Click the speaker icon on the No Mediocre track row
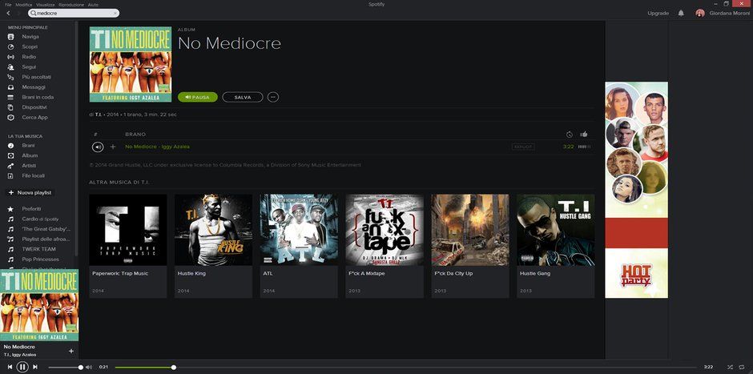The height and width of the screenshot is (374, 753). pos(98,147)
